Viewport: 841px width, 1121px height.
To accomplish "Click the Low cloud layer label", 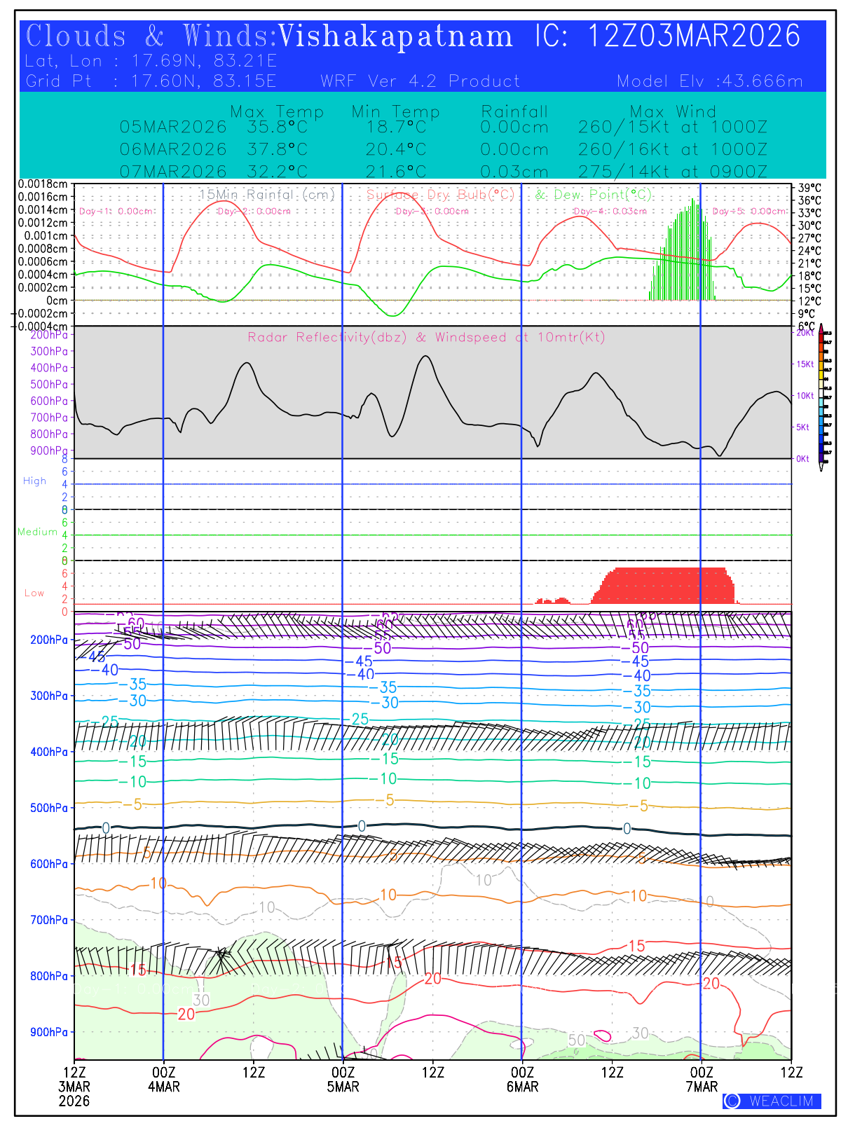I will [34, 593].
